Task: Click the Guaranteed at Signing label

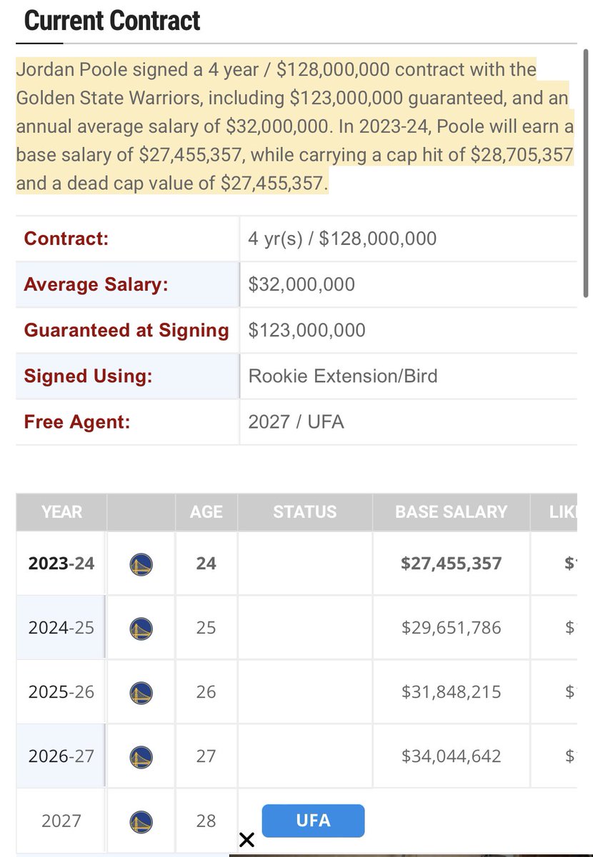Action: (x=126, y=330)
